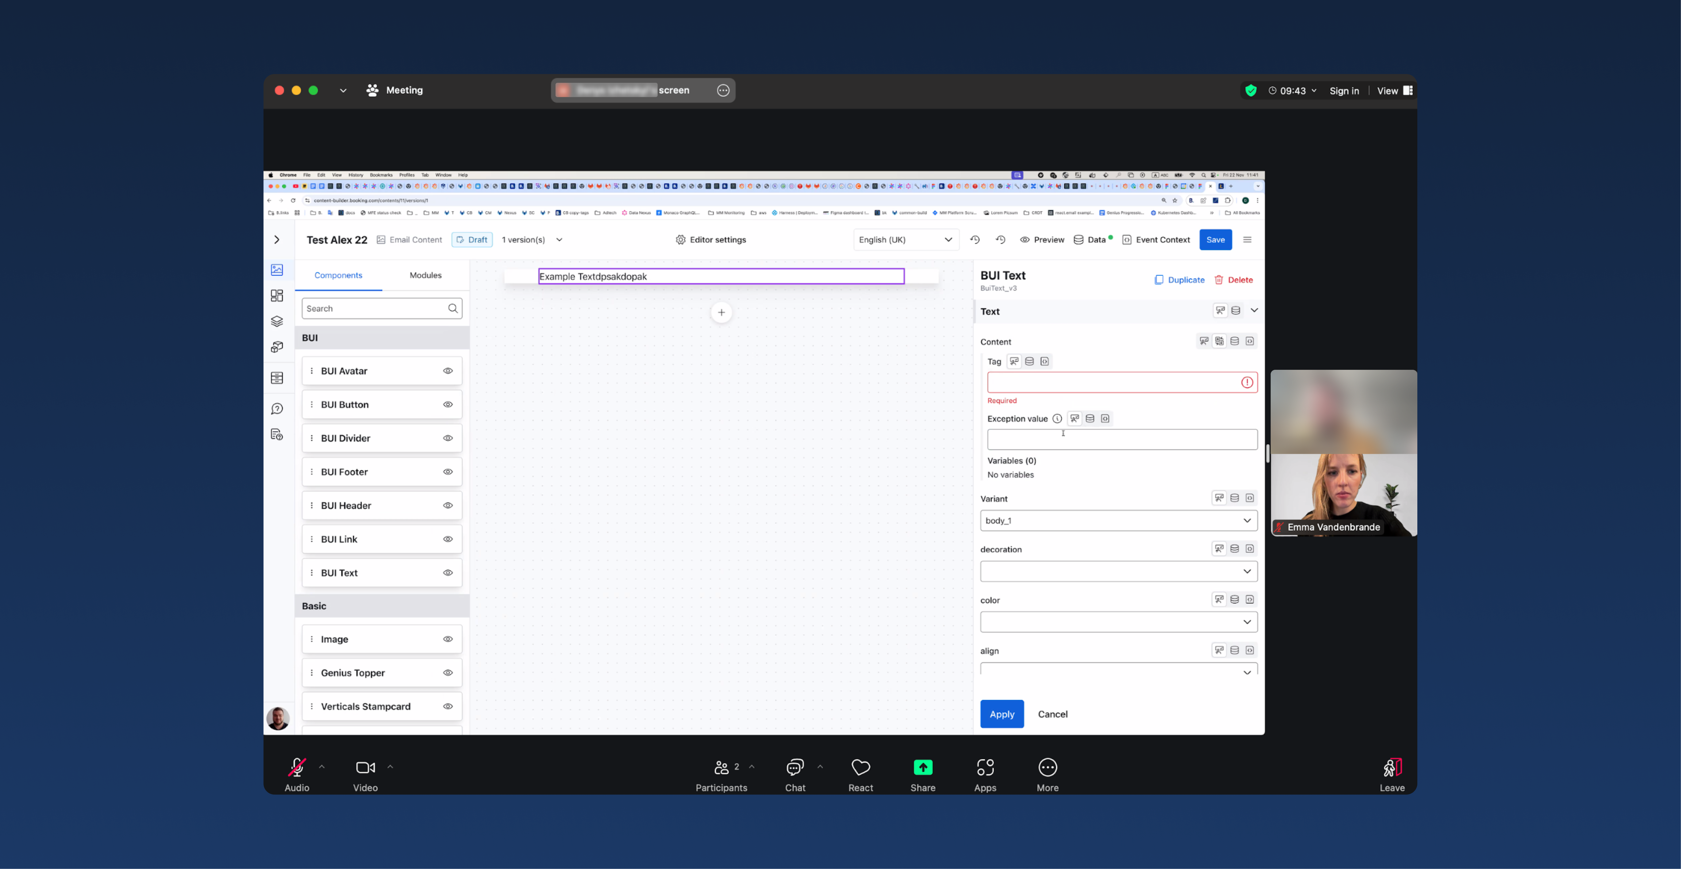This screenshot has width=1681, height=869.
Task: Click Cancel in the BUI Text panel
Action: coord(1053,714)
